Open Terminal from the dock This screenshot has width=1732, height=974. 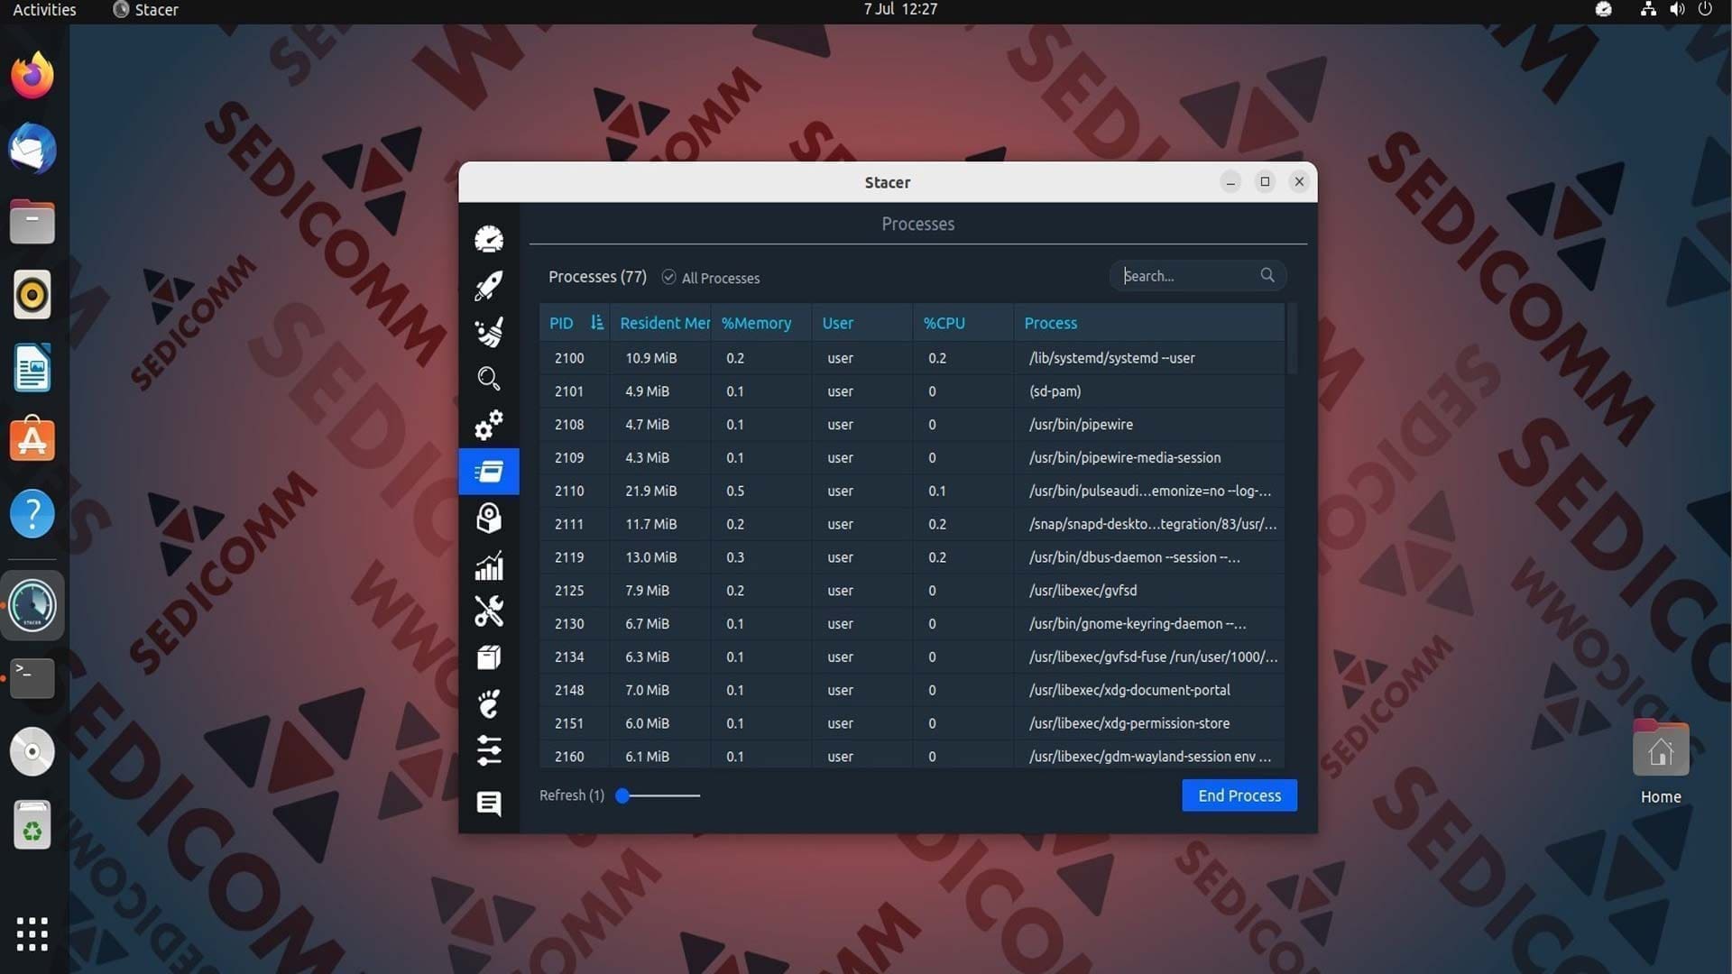32,678
